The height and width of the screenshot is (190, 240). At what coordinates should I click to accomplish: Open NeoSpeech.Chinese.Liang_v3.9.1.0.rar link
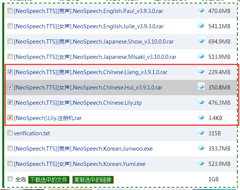point(91,72)
